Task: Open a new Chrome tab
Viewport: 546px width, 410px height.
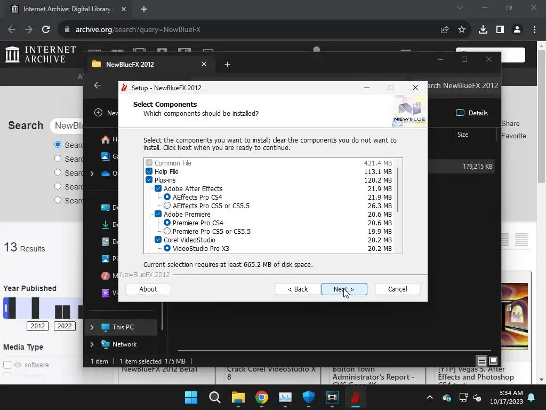Action: pyautogui.click(x=144, y=9)
